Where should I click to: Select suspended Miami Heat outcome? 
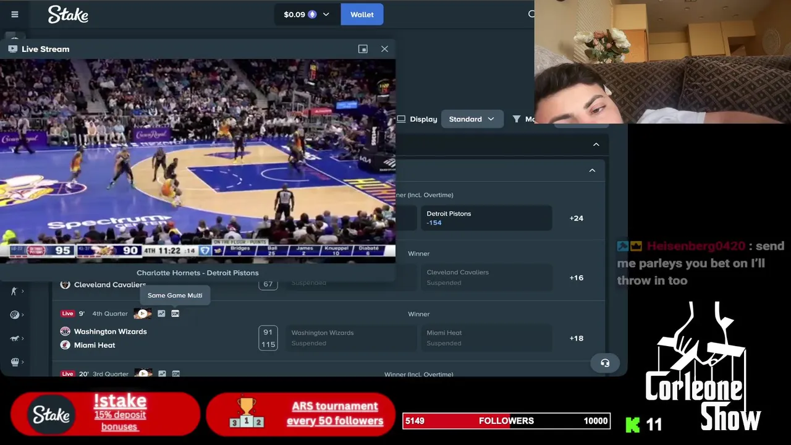486,338
